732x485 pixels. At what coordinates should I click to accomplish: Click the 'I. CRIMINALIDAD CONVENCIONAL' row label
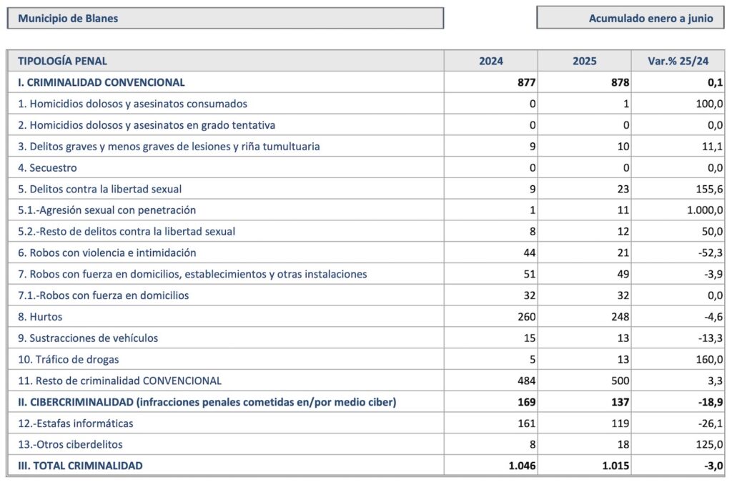[x=102, y=82]
